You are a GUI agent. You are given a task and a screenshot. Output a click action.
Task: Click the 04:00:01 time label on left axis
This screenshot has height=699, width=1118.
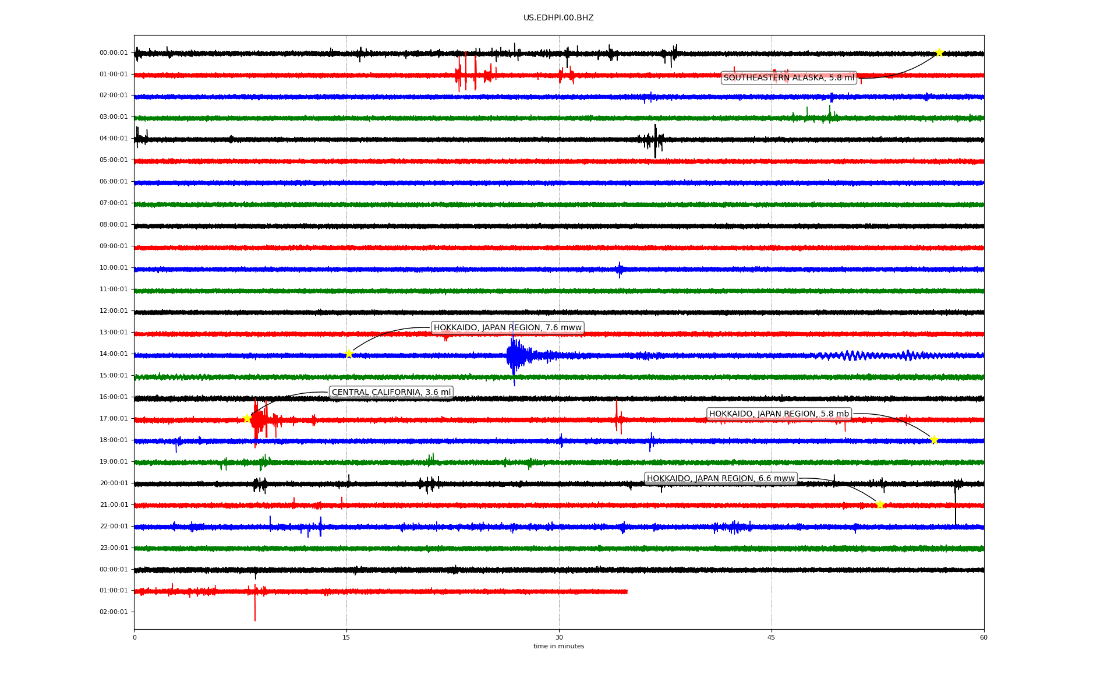click(114, 138)
